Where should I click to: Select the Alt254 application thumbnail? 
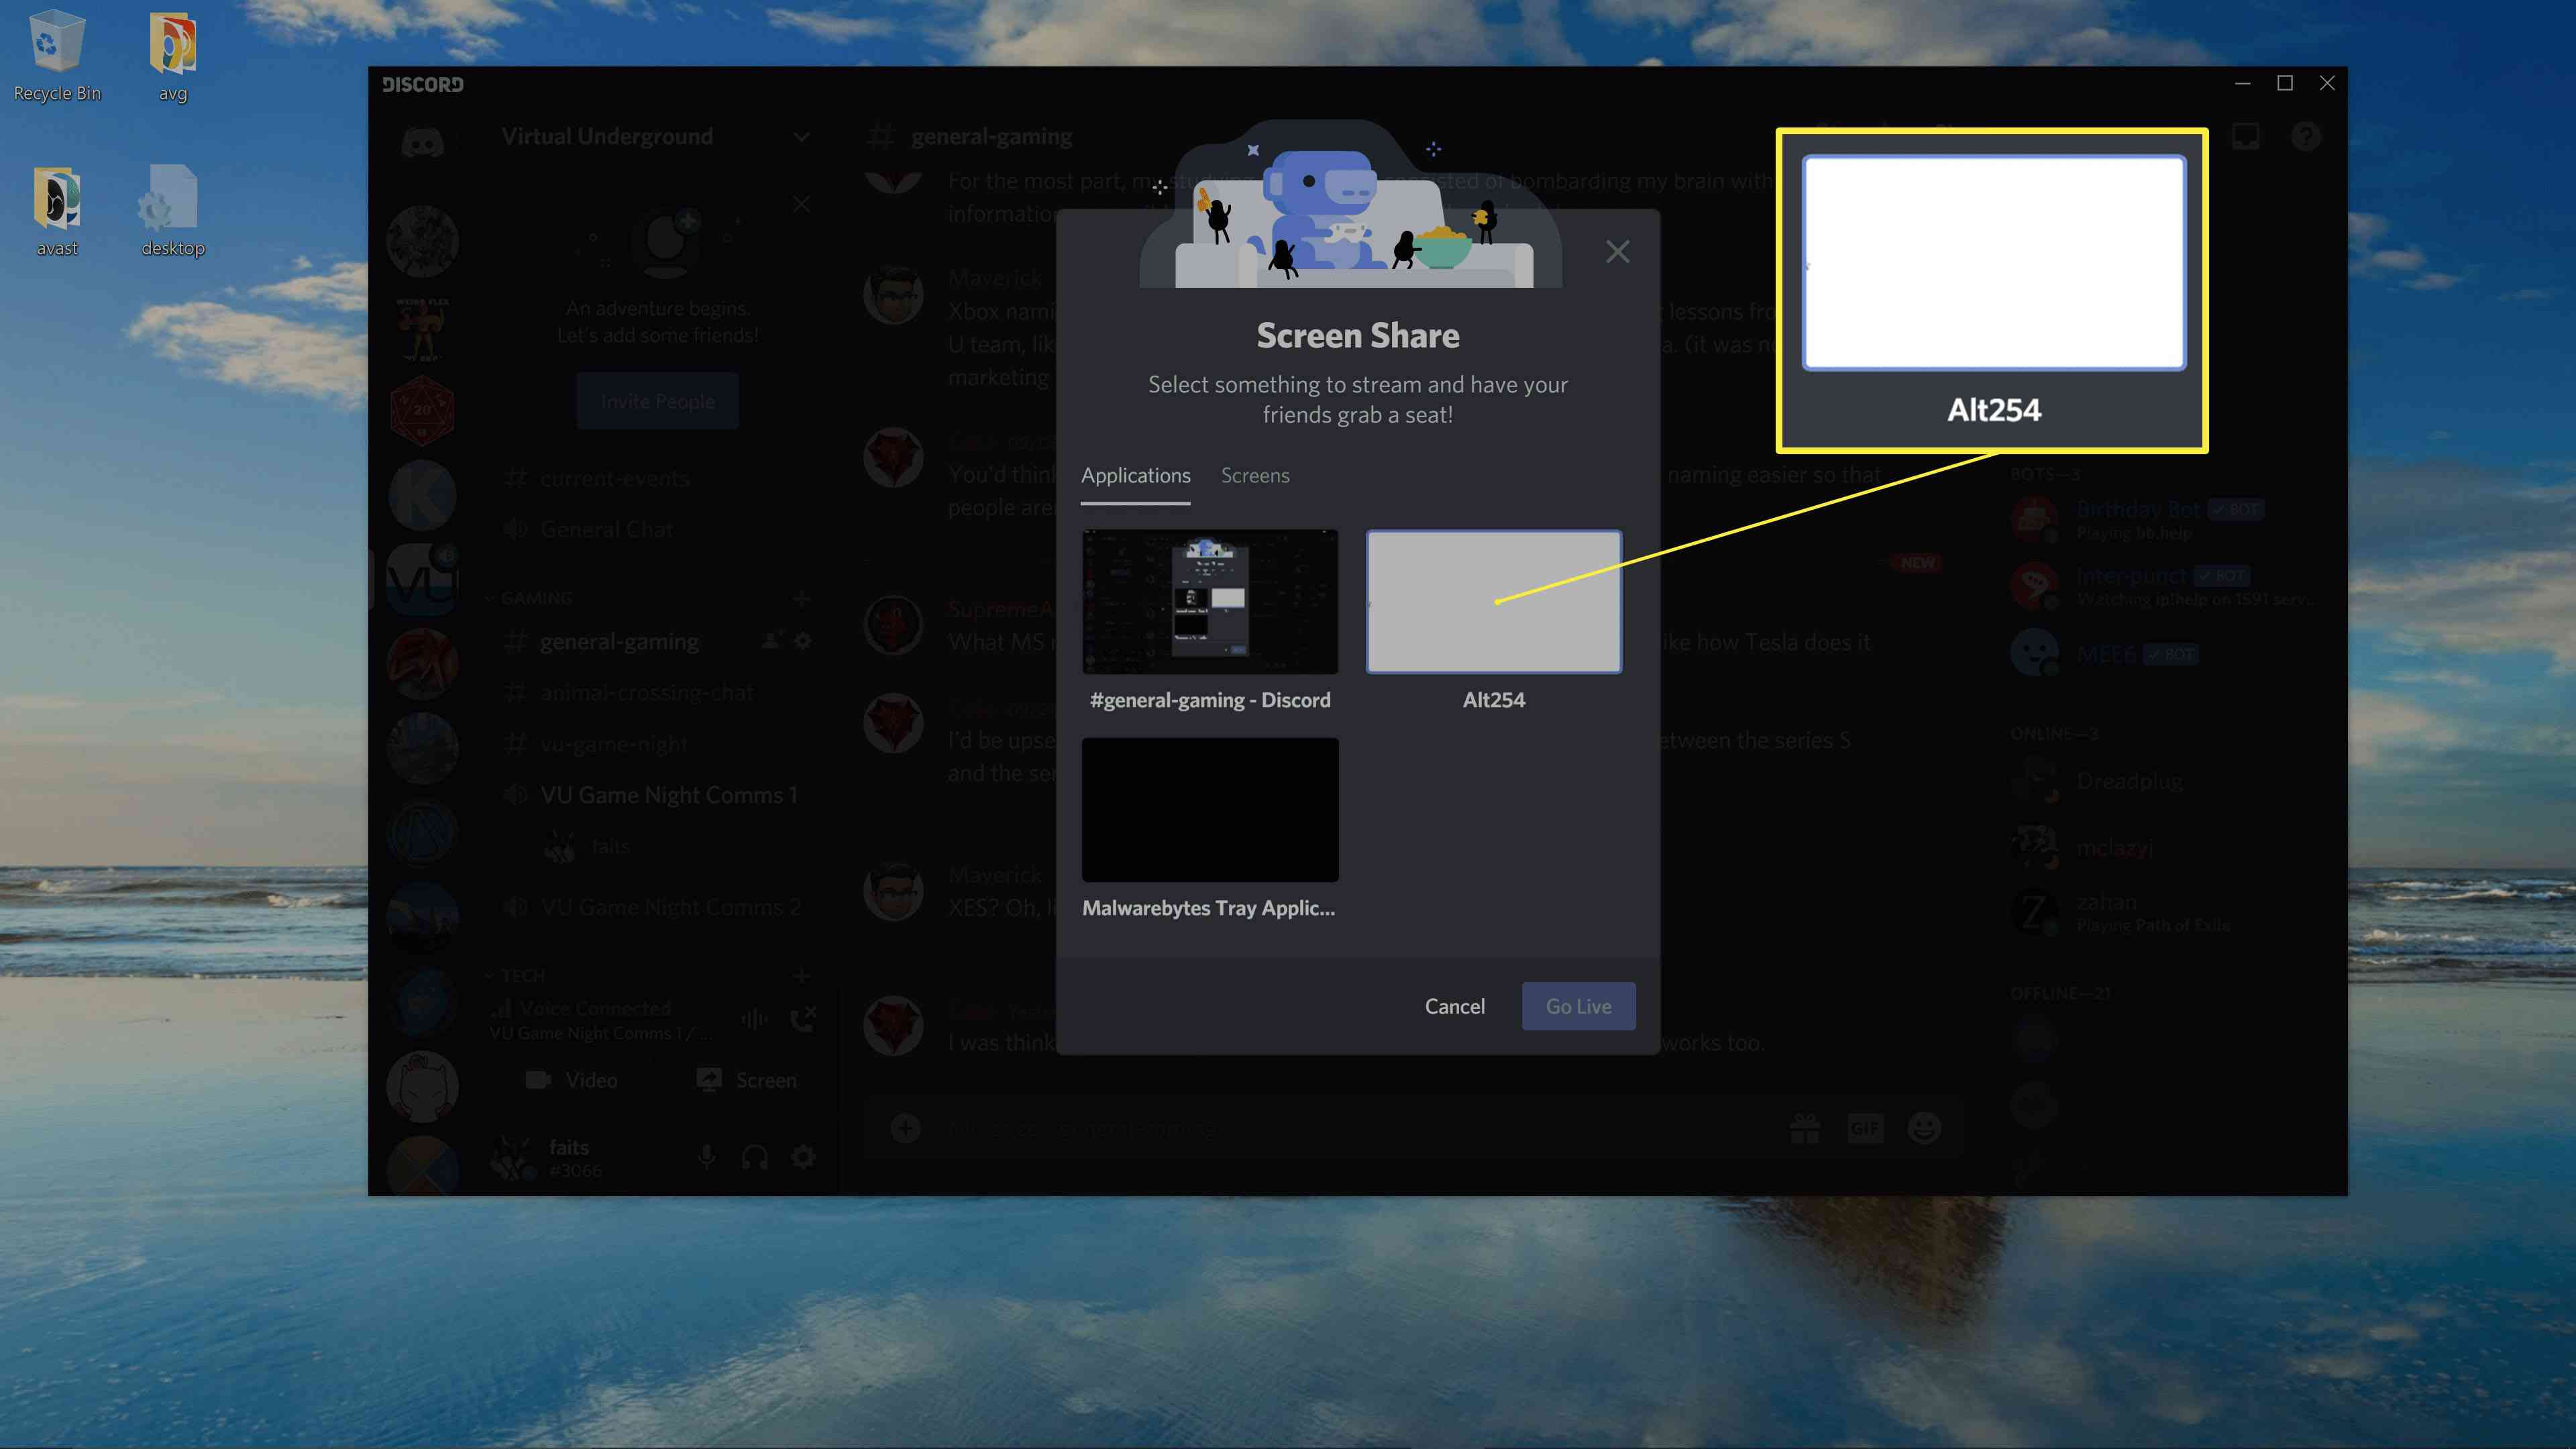(x=1494, y=602)
